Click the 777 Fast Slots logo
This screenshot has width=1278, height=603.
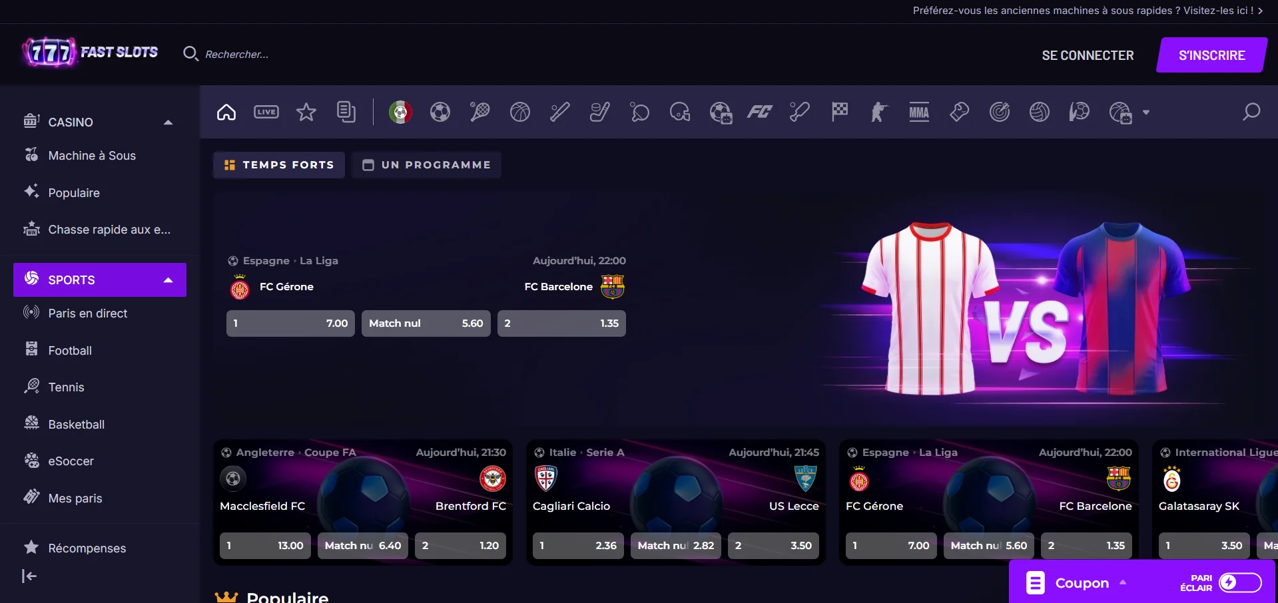pyautogui.click(x=90, y=53)
